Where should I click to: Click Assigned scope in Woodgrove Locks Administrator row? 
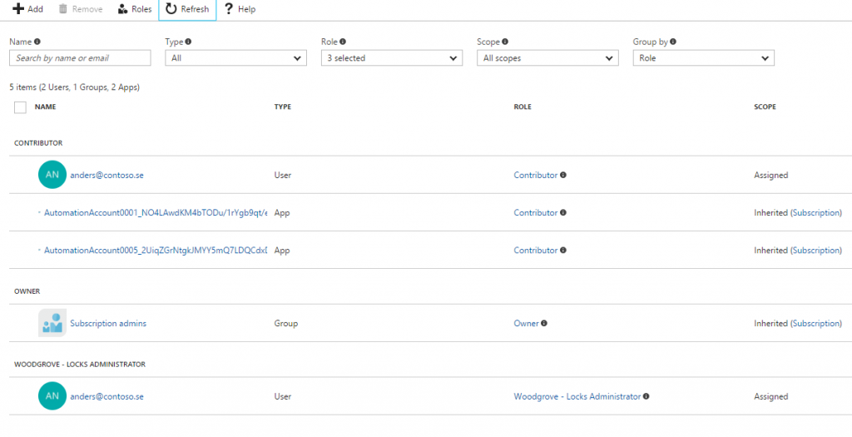click(771, 396)
